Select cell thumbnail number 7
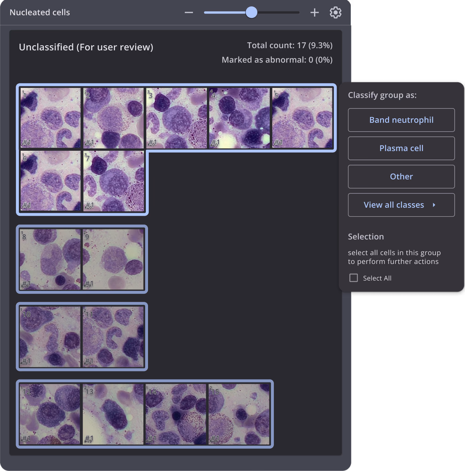 point(113,181)
